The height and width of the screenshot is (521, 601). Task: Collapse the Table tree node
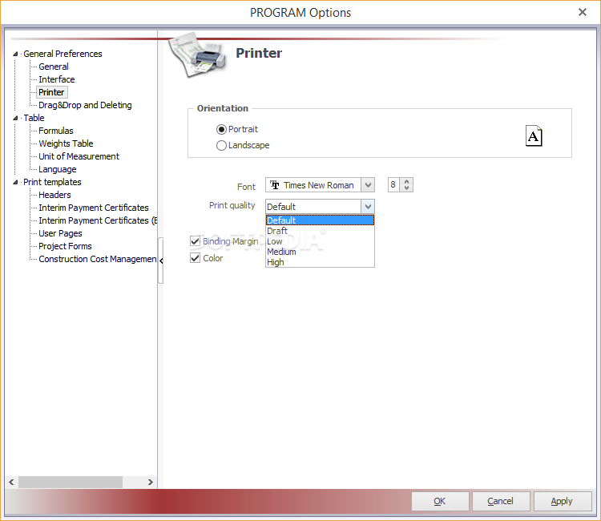pyautogui.click(x=15, y=118)
